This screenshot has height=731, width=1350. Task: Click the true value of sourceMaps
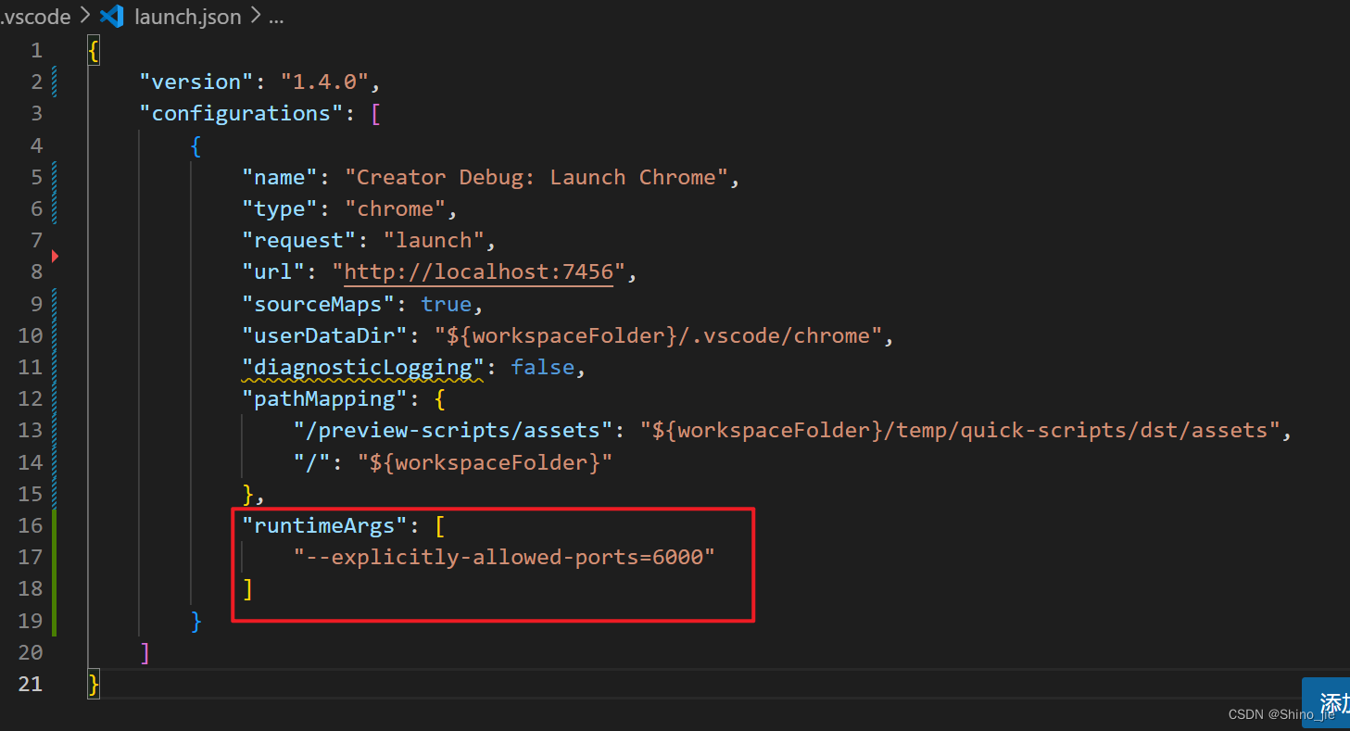click(447, 304)
